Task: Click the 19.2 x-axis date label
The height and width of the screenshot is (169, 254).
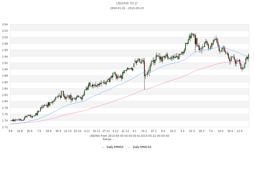Action: [x=173, y=131]
